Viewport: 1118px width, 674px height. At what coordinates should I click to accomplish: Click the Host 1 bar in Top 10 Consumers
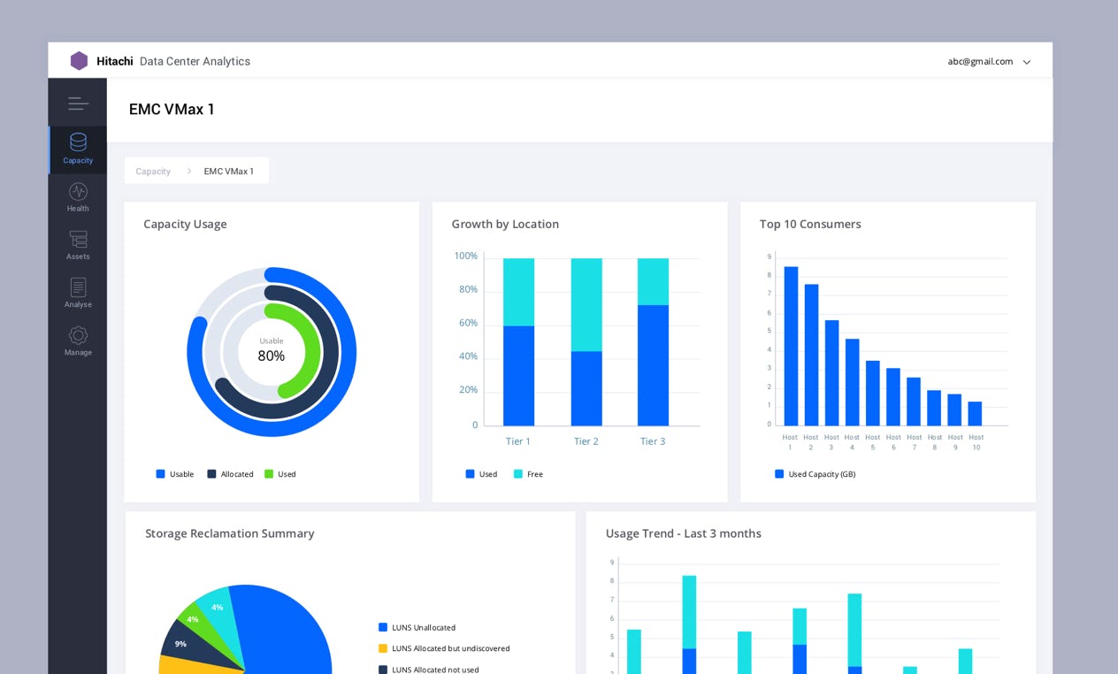(791, 347)
